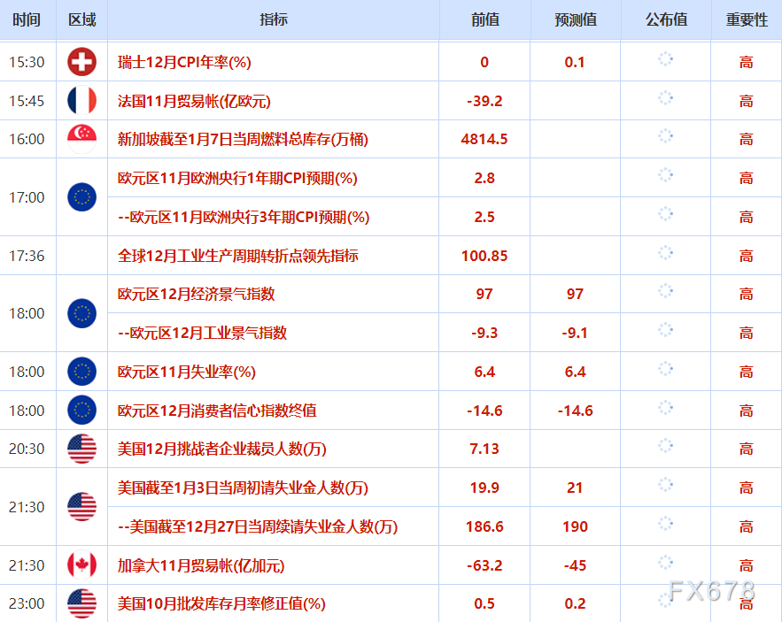This screenshot has height=622, width=782.
Task: Click the 预测值 column header
Action: (574, 19)
